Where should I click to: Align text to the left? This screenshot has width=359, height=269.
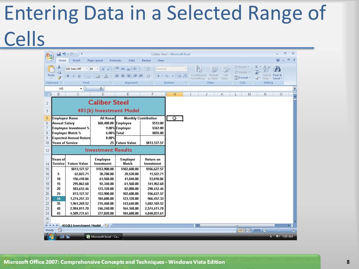coord(117,76)
